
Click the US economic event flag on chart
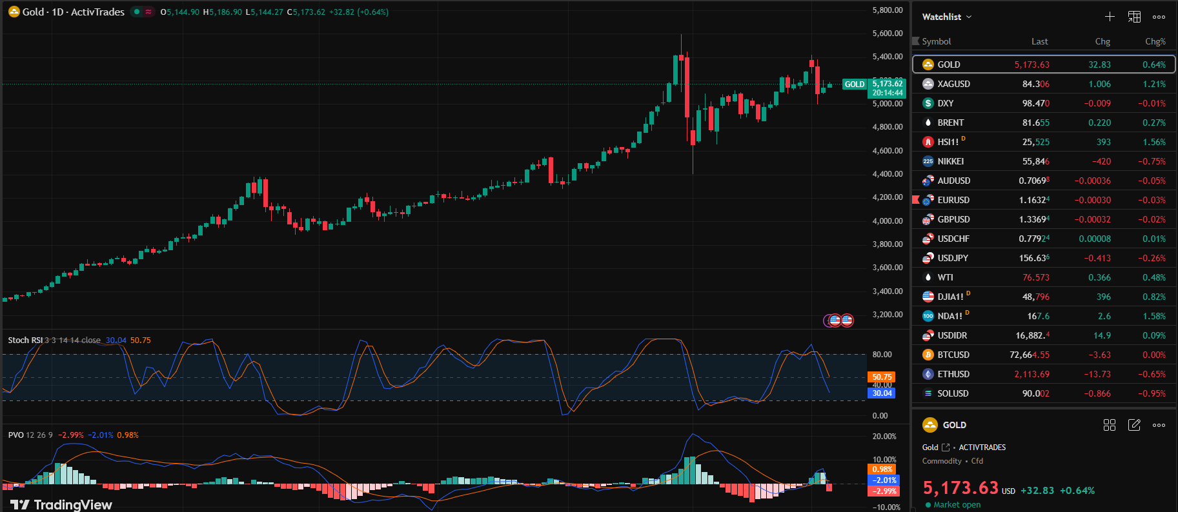click(846, 320)
